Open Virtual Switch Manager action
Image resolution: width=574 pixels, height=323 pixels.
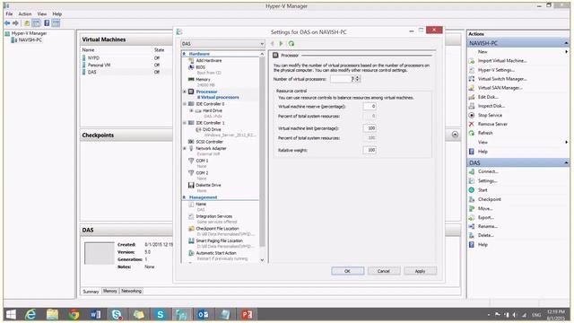pos(502,79)
